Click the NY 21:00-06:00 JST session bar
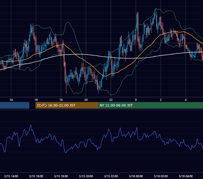203x179 pixels. [x=150, y=105]
